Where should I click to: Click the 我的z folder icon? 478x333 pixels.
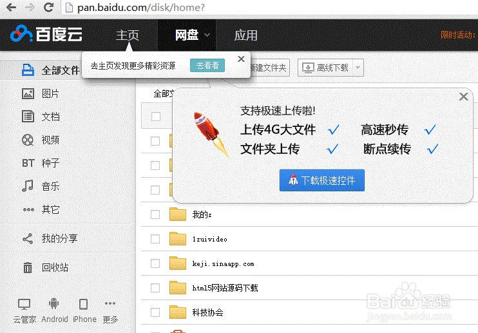pos(178,214)
